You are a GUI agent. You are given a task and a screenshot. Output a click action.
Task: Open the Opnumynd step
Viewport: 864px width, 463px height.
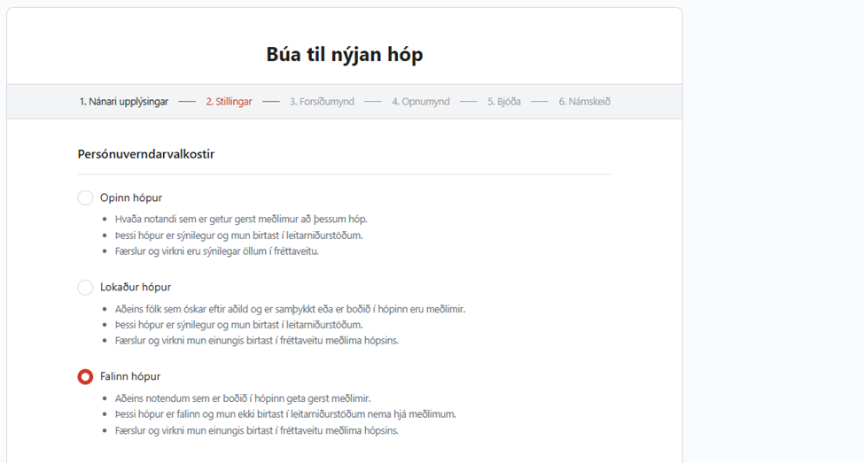(421, 102)
